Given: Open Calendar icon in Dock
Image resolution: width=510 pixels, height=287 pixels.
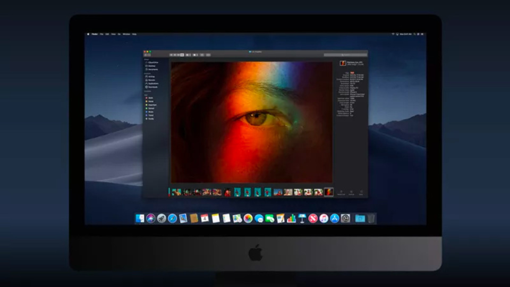Looking at the screenshot, I should [205, 218].
